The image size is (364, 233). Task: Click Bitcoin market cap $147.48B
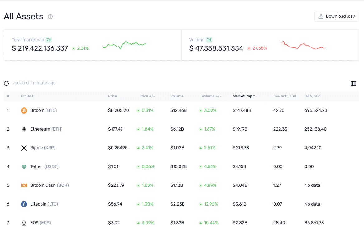(x=242, y=110)
